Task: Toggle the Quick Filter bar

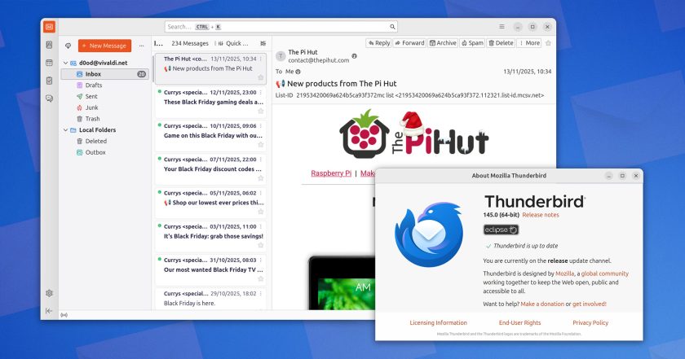Action: [x=234, y=43]
